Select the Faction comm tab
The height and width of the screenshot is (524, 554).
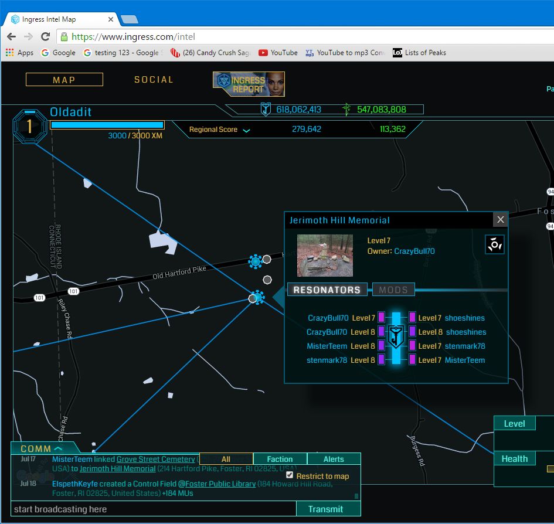tap(280, 460)
